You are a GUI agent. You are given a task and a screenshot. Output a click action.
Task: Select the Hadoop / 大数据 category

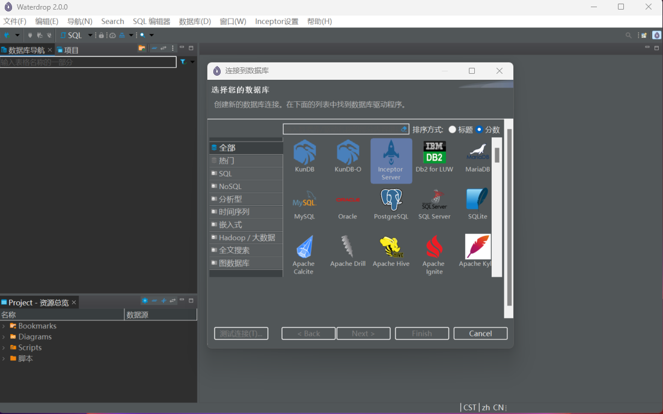[246, 238]
